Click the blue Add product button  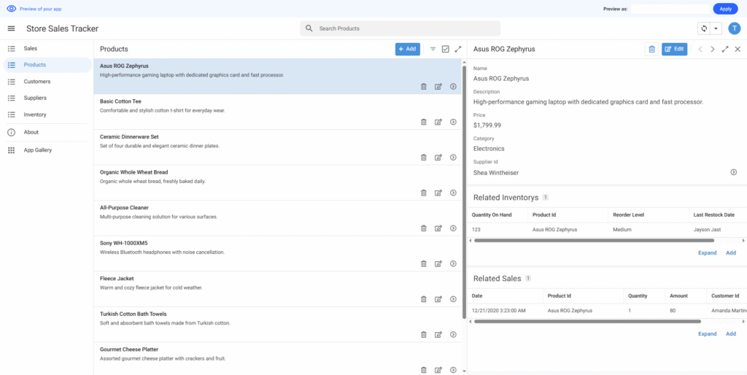(x=408, y=49)
